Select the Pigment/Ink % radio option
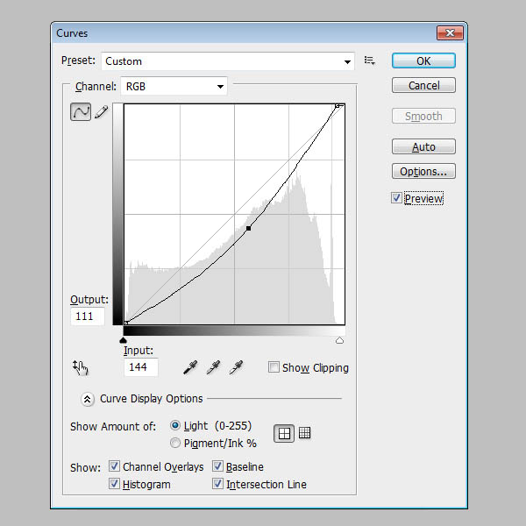Viewport: 526px width, 526px height. pos(175,443)
